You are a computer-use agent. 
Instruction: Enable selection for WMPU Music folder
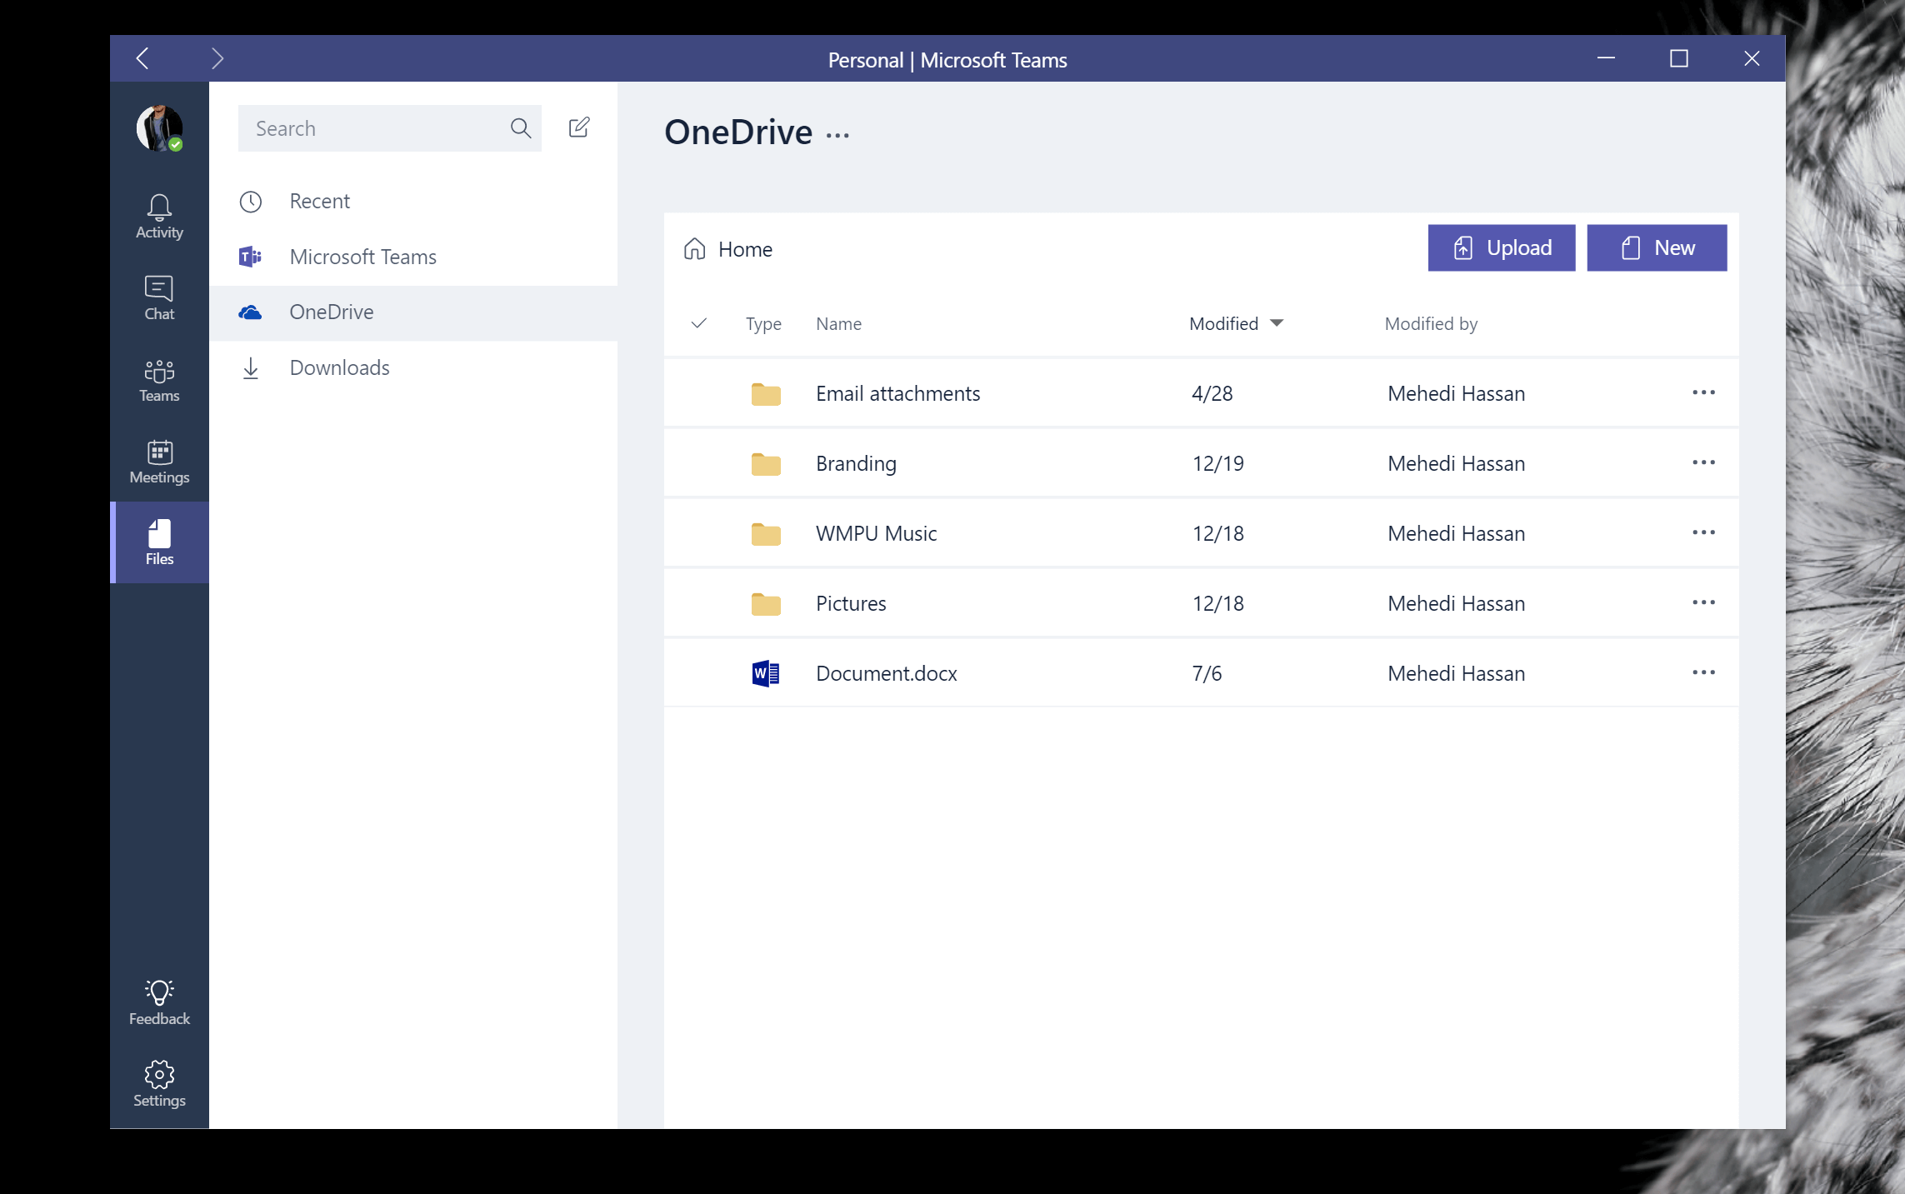click(x=698, y=532)
